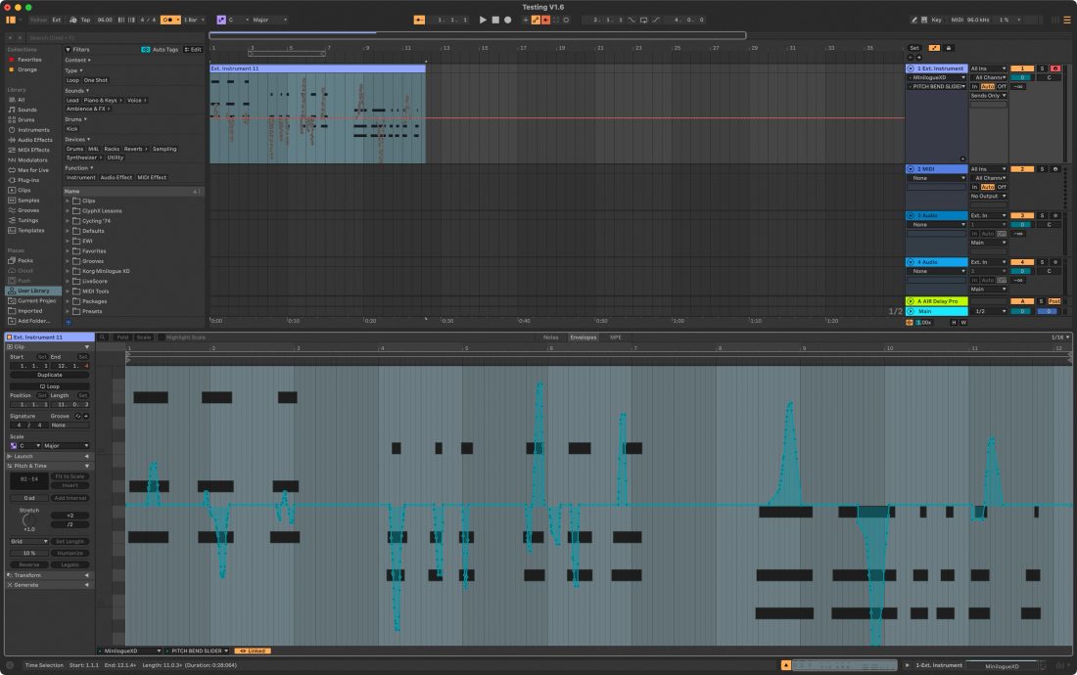Solo the 1 Ext. Instrument track

pos(1042,68)
